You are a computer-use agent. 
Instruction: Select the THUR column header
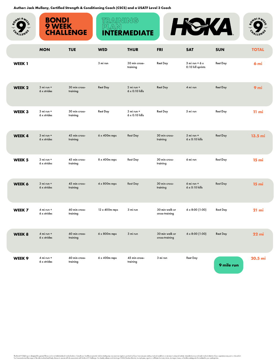tap(133, 50)
